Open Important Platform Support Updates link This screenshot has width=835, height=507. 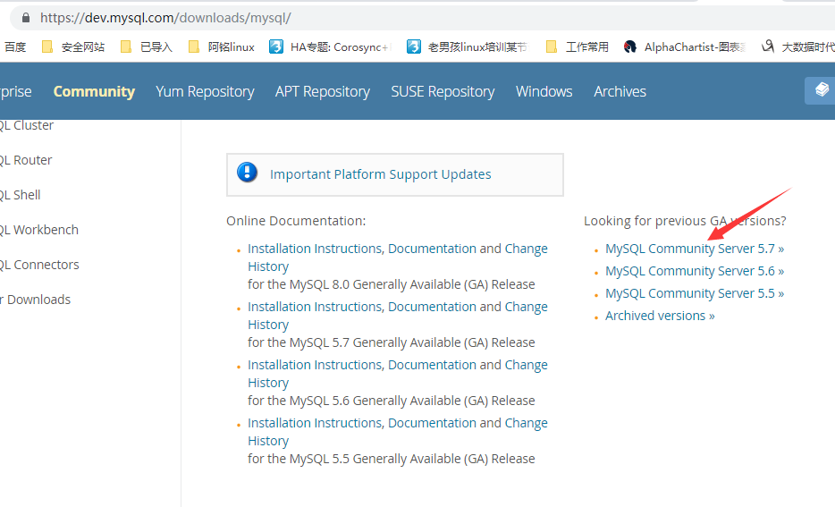pyautogui.click(x=380, y=174)
